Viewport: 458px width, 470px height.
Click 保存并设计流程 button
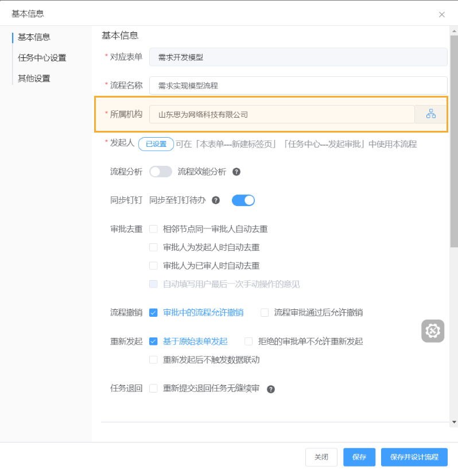[414, 457]
